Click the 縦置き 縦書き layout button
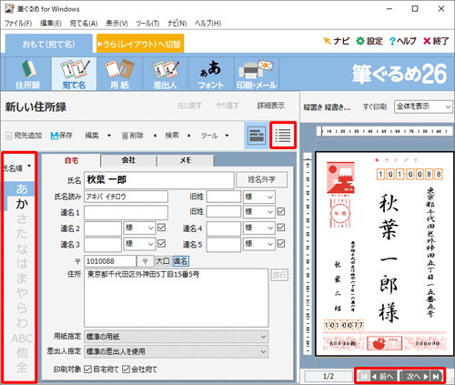This screenshot has height=385, width=455. click(x=327, y=107)
